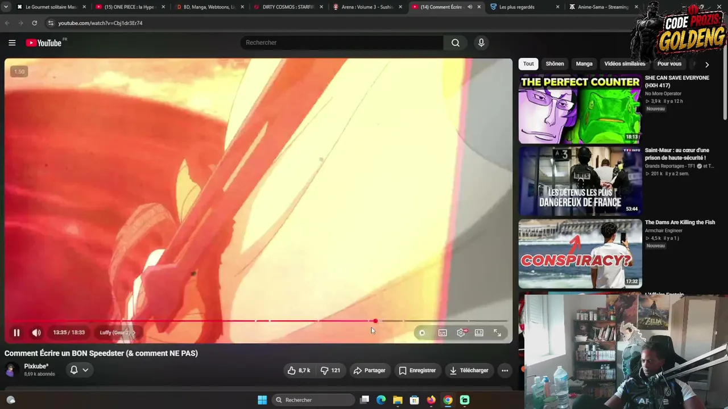Open File Explorer from taskbar
Screen dimensions: 728x409
398,400
